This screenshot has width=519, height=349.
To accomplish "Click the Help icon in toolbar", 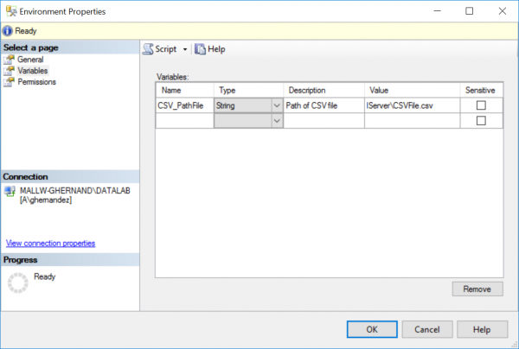I will click(200, 49).
